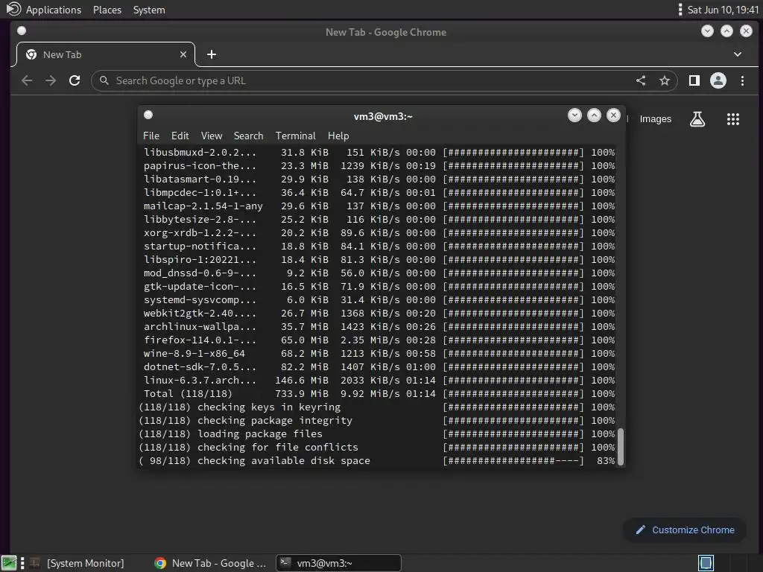Click the Images link
This screenshot has height=572, width=763.
tap(655, 119)
